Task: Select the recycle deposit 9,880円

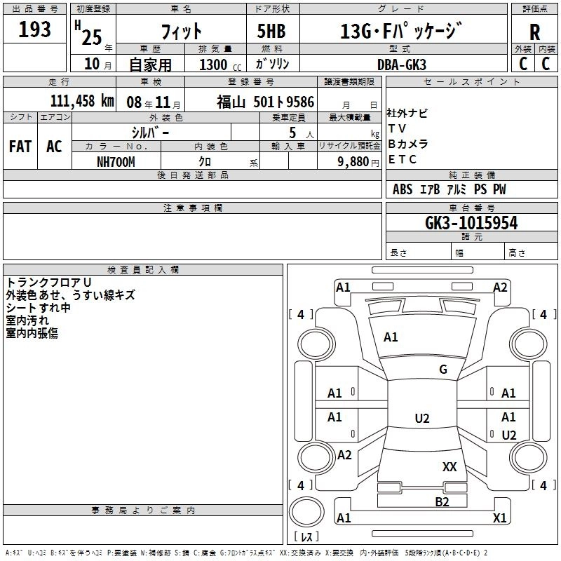Action: click(x=358, y=162)
